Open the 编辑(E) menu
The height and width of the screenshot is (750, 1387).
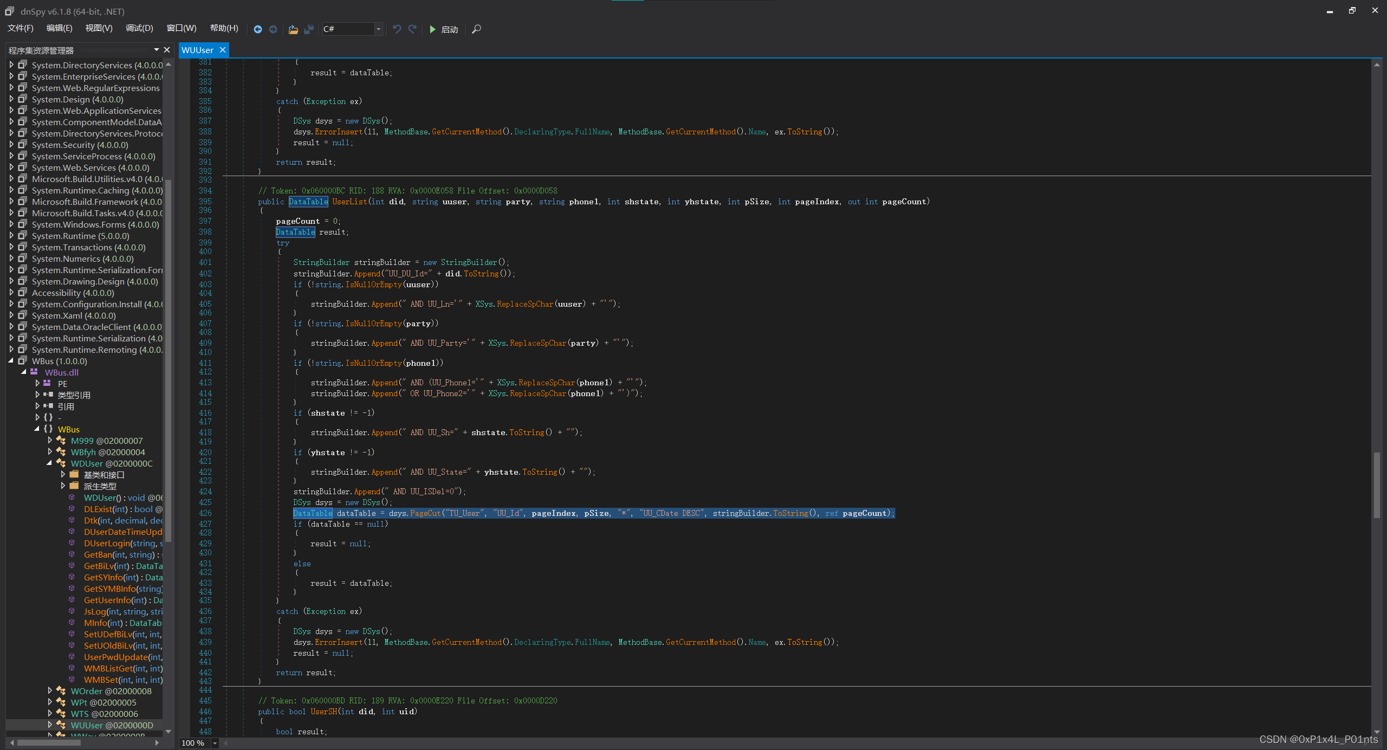[60, 29]
